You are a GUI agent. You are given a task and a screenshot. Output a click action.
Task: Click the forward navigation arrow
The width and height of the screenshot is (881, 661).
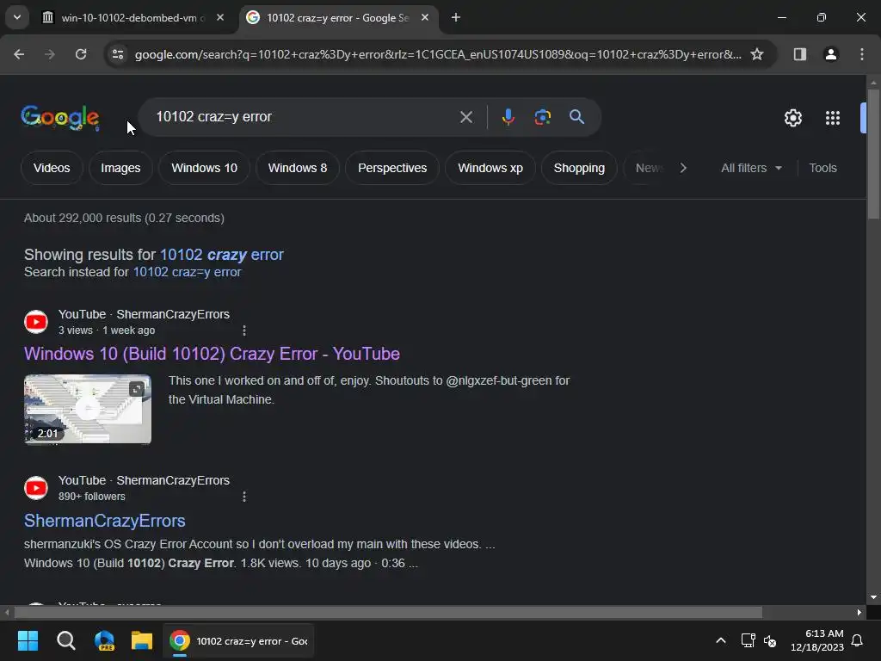(50, 54)
